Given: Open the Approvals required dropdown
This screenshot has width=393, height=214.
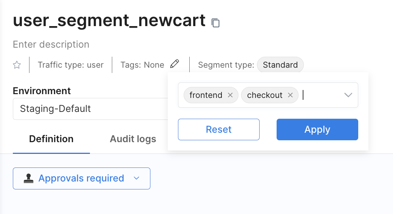Looking at the screenshot, I should (82, 178).
